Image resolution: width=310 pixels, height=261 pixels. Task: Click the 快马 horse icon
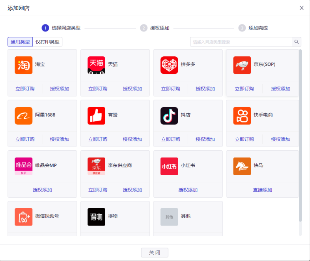coord(242,166)
